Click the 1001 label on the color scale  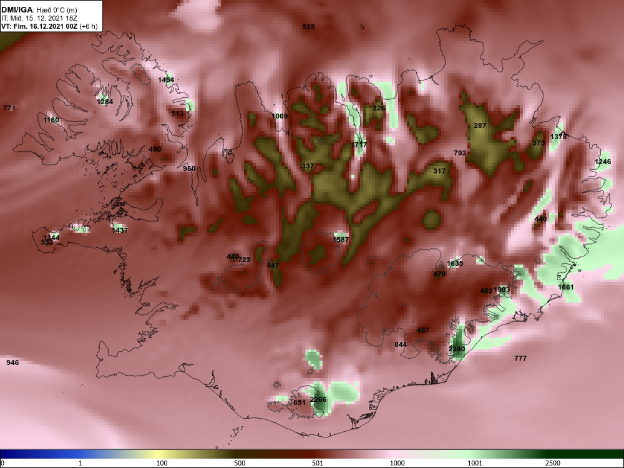click(x=475, y=463)
